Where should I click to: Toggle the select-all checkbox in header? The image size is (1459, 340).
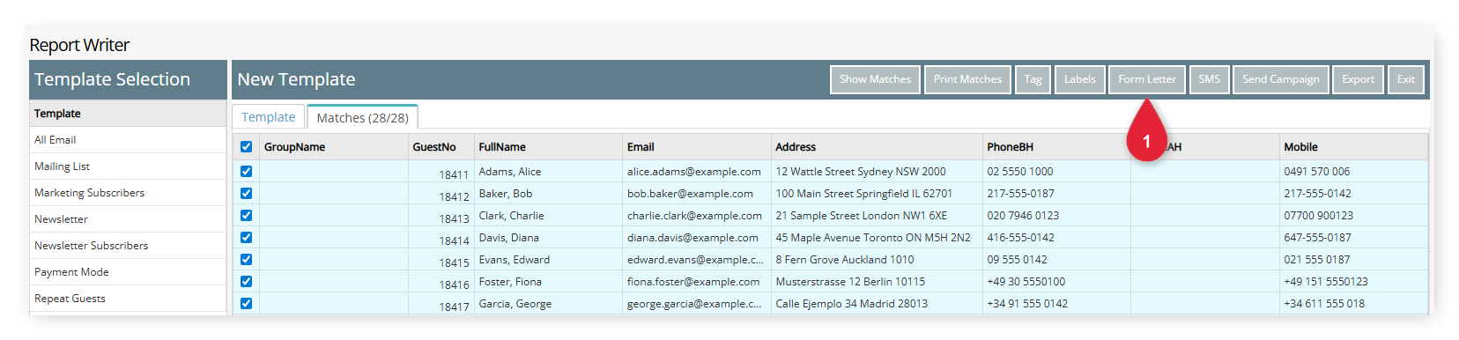point(246,147)
